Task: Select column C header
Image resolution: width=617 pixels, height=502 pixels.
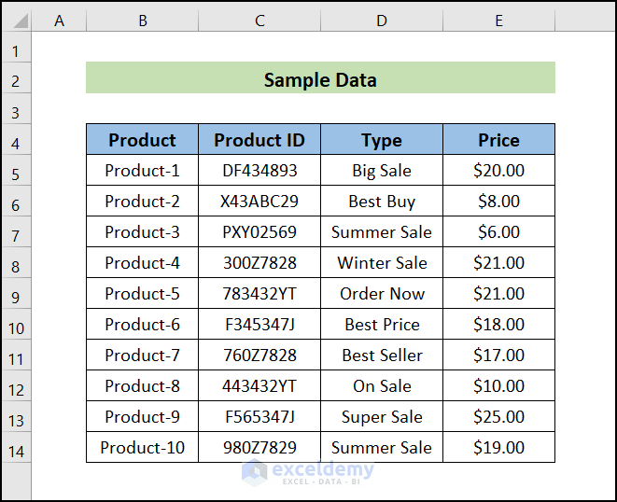Action: coord(259,21)
